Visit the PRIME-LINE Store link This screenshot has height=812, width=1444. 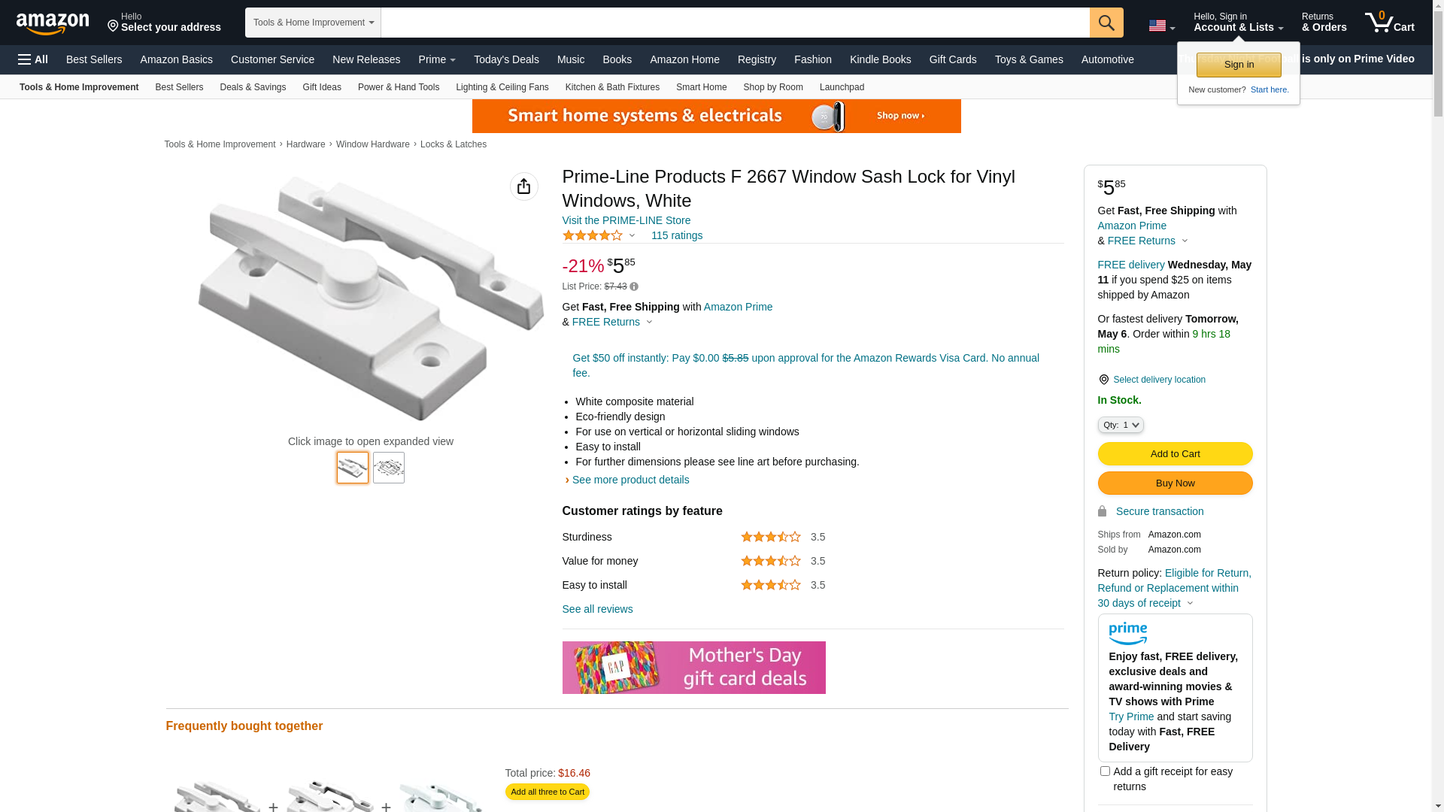(x=626, y=220)
